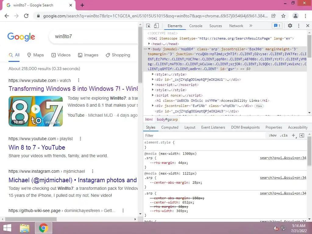Expand the first style element node
Screen dimensions: 312x234
pyautogui.click(x=153, y=74)
